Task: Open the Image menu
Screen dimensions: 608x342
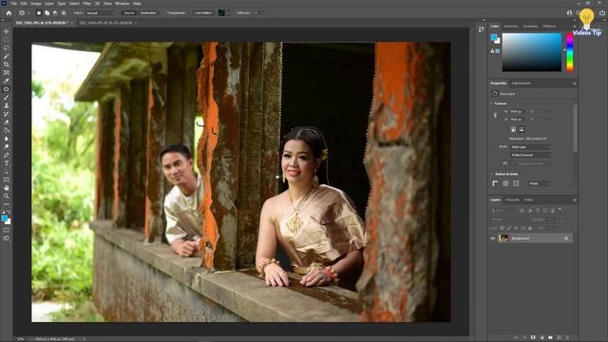Action: tap(36, 3)
